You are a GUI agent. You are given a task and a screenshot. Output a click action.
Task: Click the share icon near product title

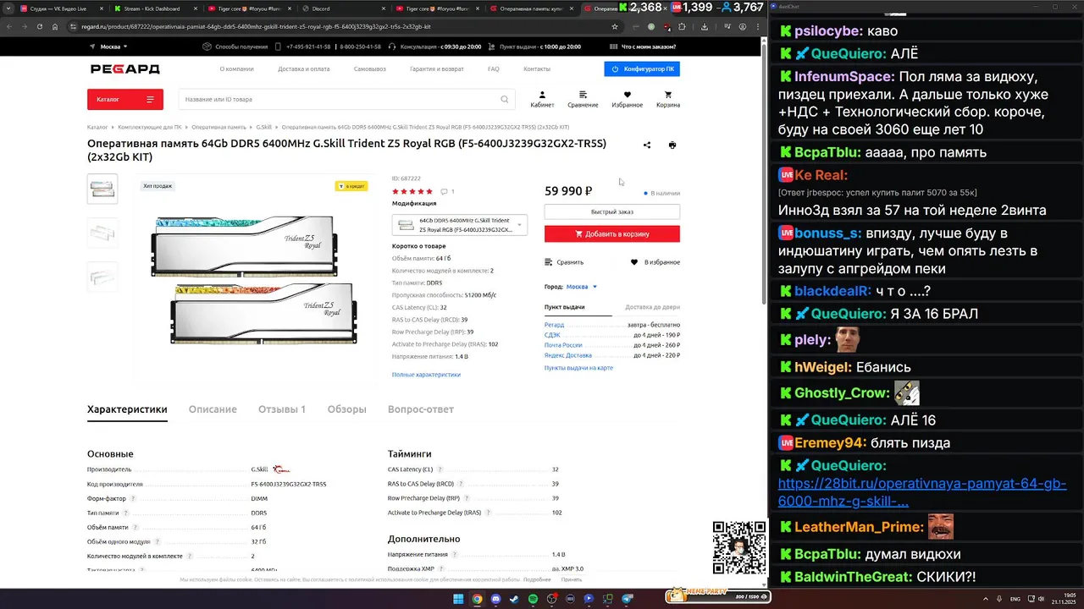pyautogui.click(x=647, y=145)
